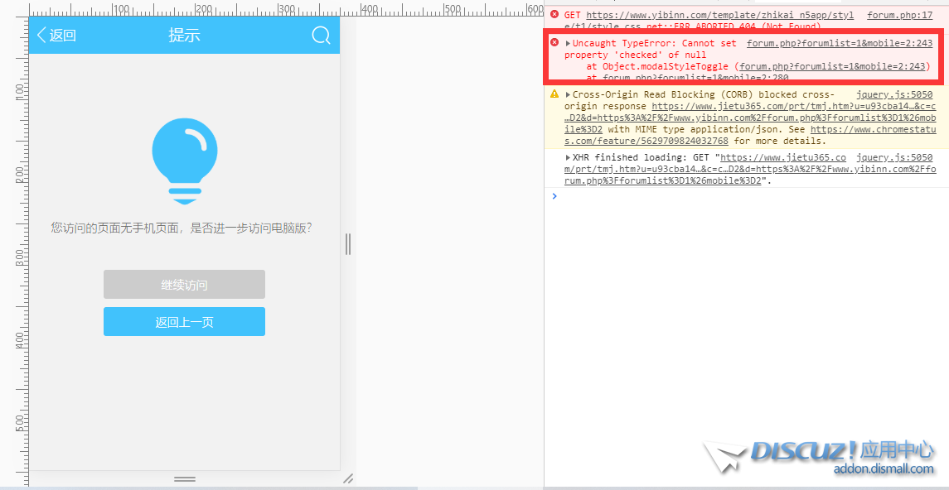Click the right-side viewport width drag handle
The width and height of the screenshot is (949, 490).
pyautogui.click(x=348, y=243)
